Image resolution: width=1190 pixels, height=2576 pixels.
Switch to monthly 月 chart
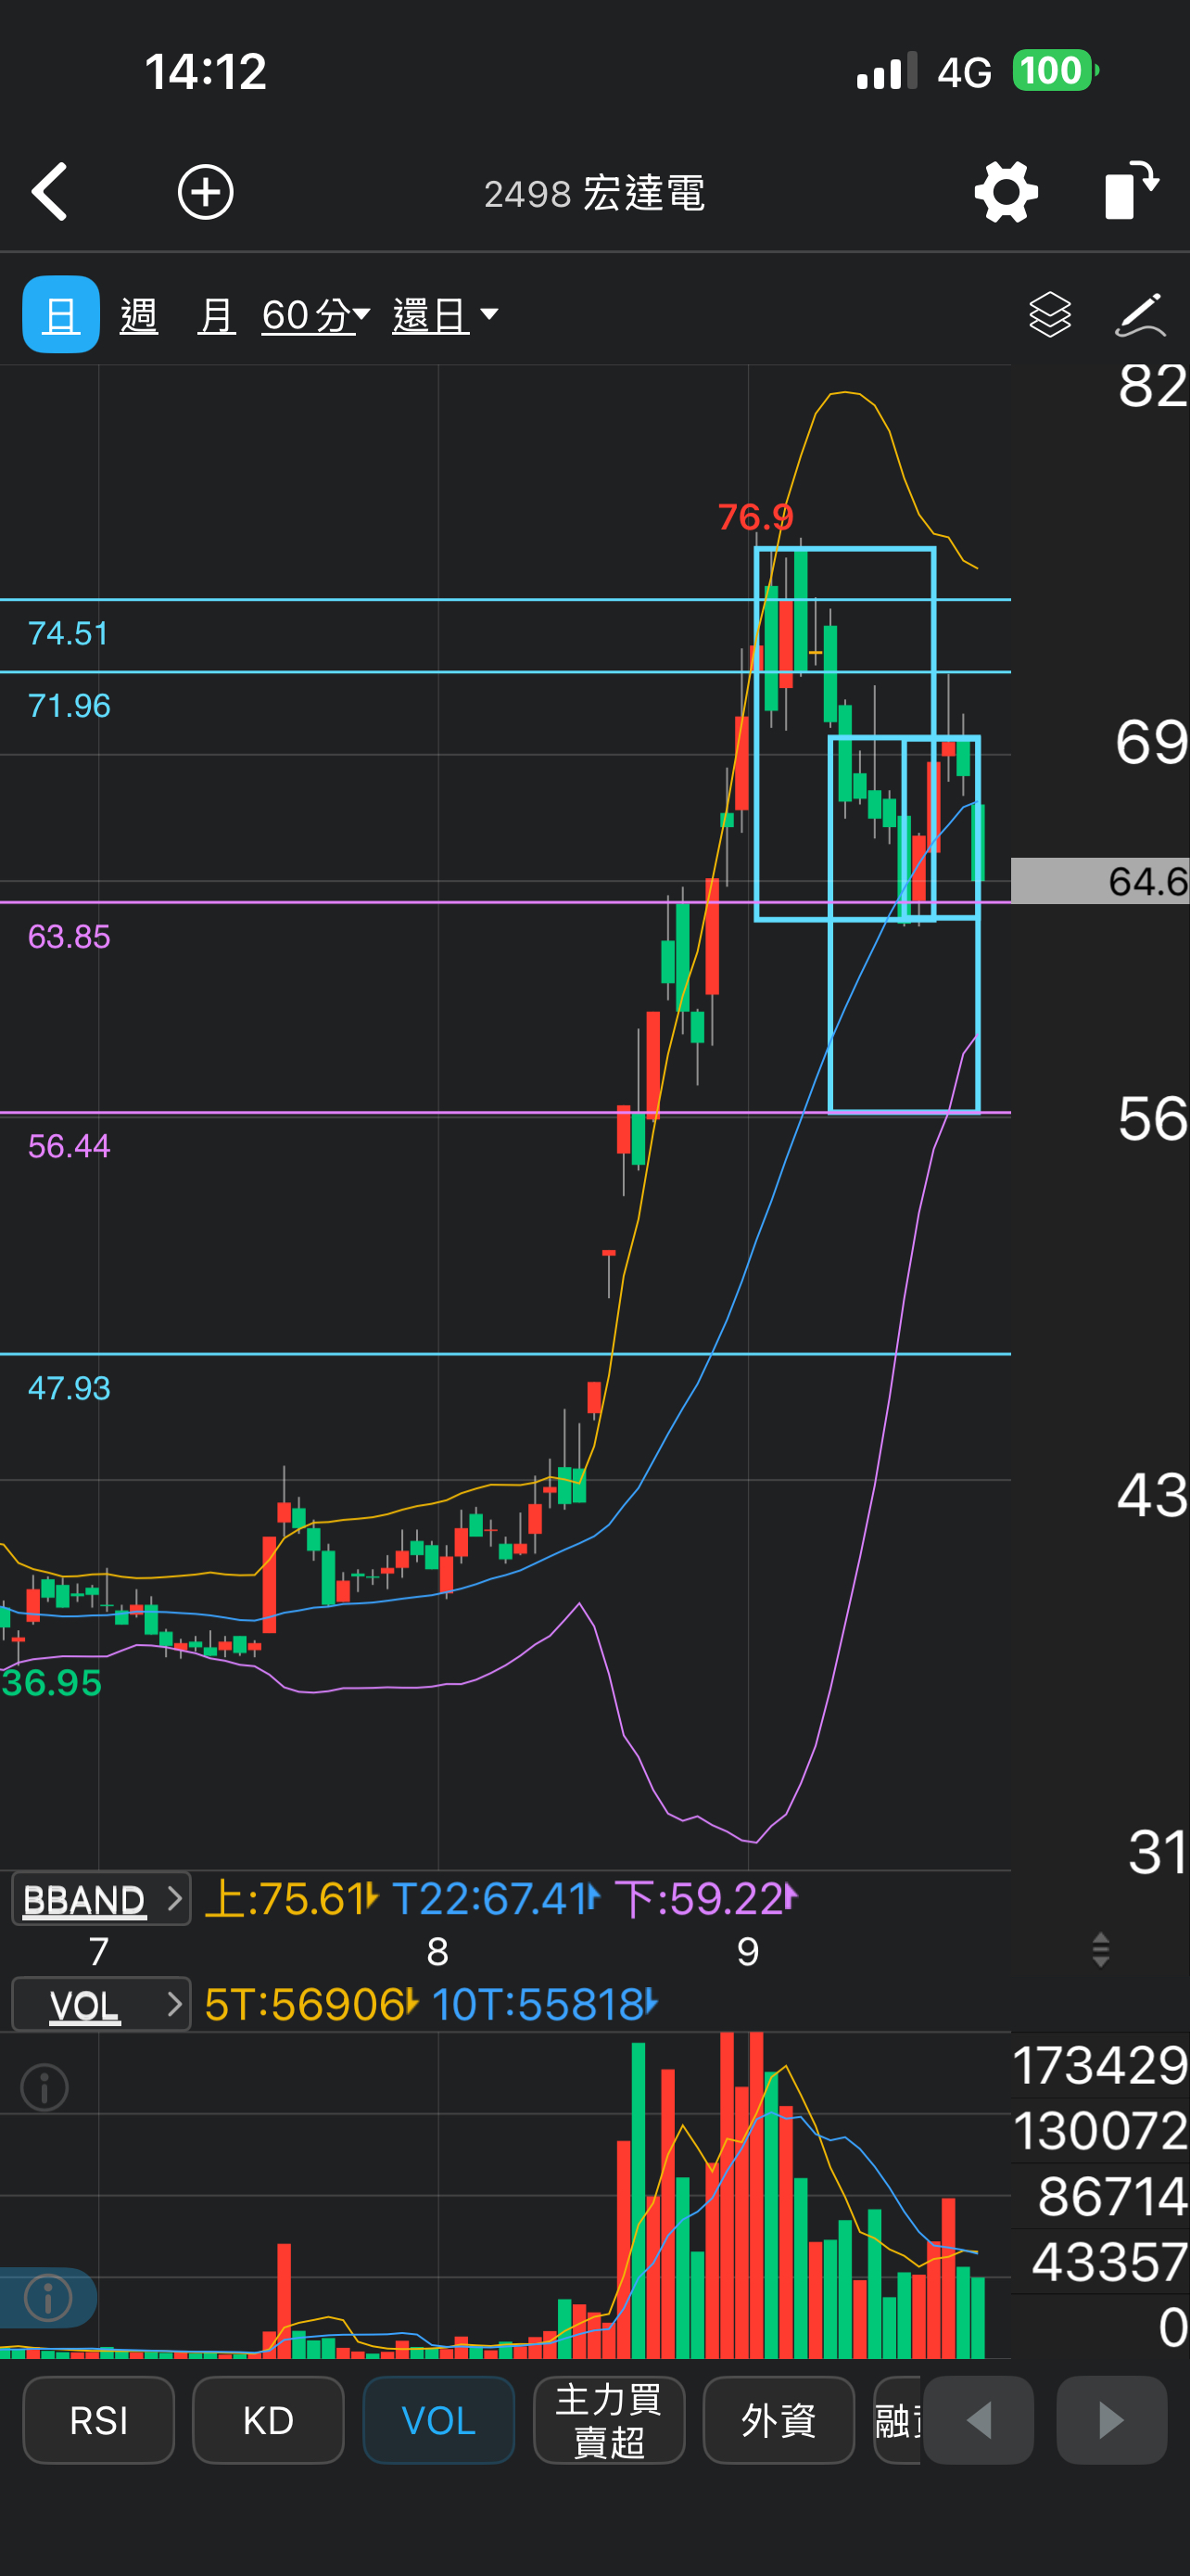point(217,315)
